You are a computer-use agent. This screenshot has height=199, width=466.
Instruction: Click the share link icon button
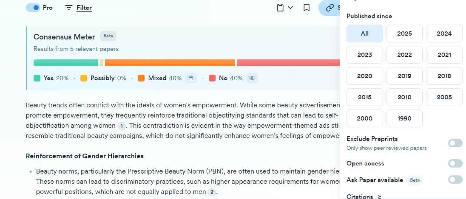point(330,8)
